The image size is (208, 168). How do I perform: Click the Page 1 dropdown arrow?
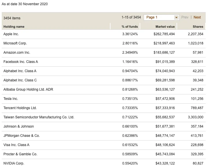click(176, 17)
